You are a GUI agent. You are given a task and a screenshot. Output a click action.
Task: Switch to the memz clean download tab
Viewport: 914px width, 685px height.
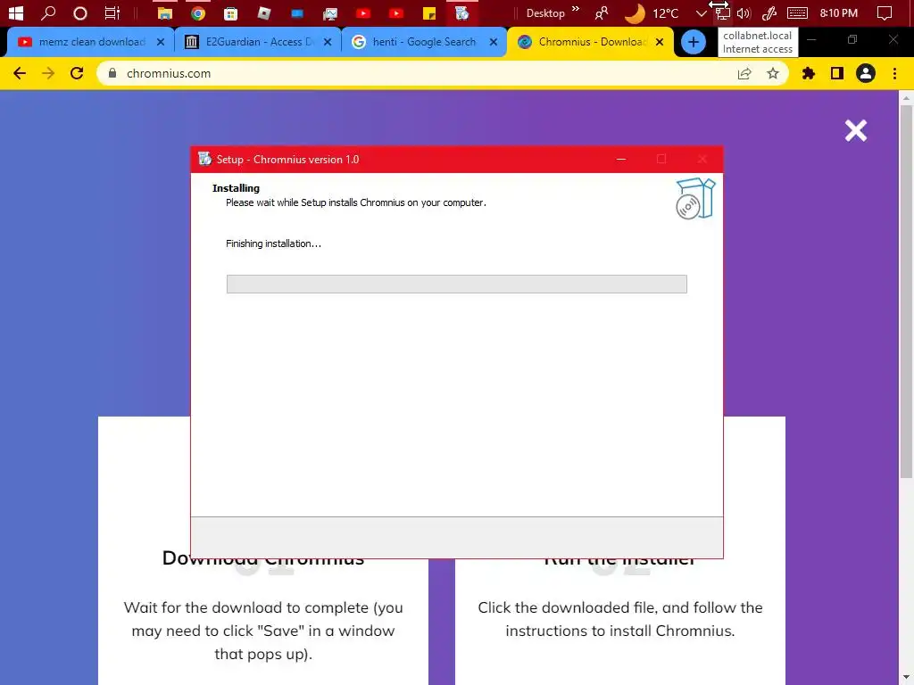(x=91, y=42)
